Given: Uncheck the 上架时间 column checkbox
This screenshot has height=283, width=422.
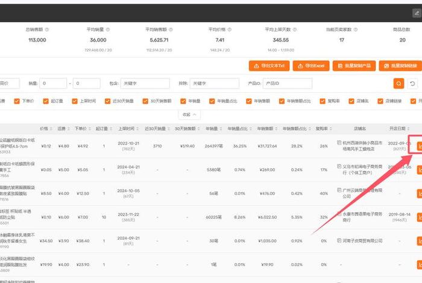Looking at the screenshot, I should tap(75, 101).
